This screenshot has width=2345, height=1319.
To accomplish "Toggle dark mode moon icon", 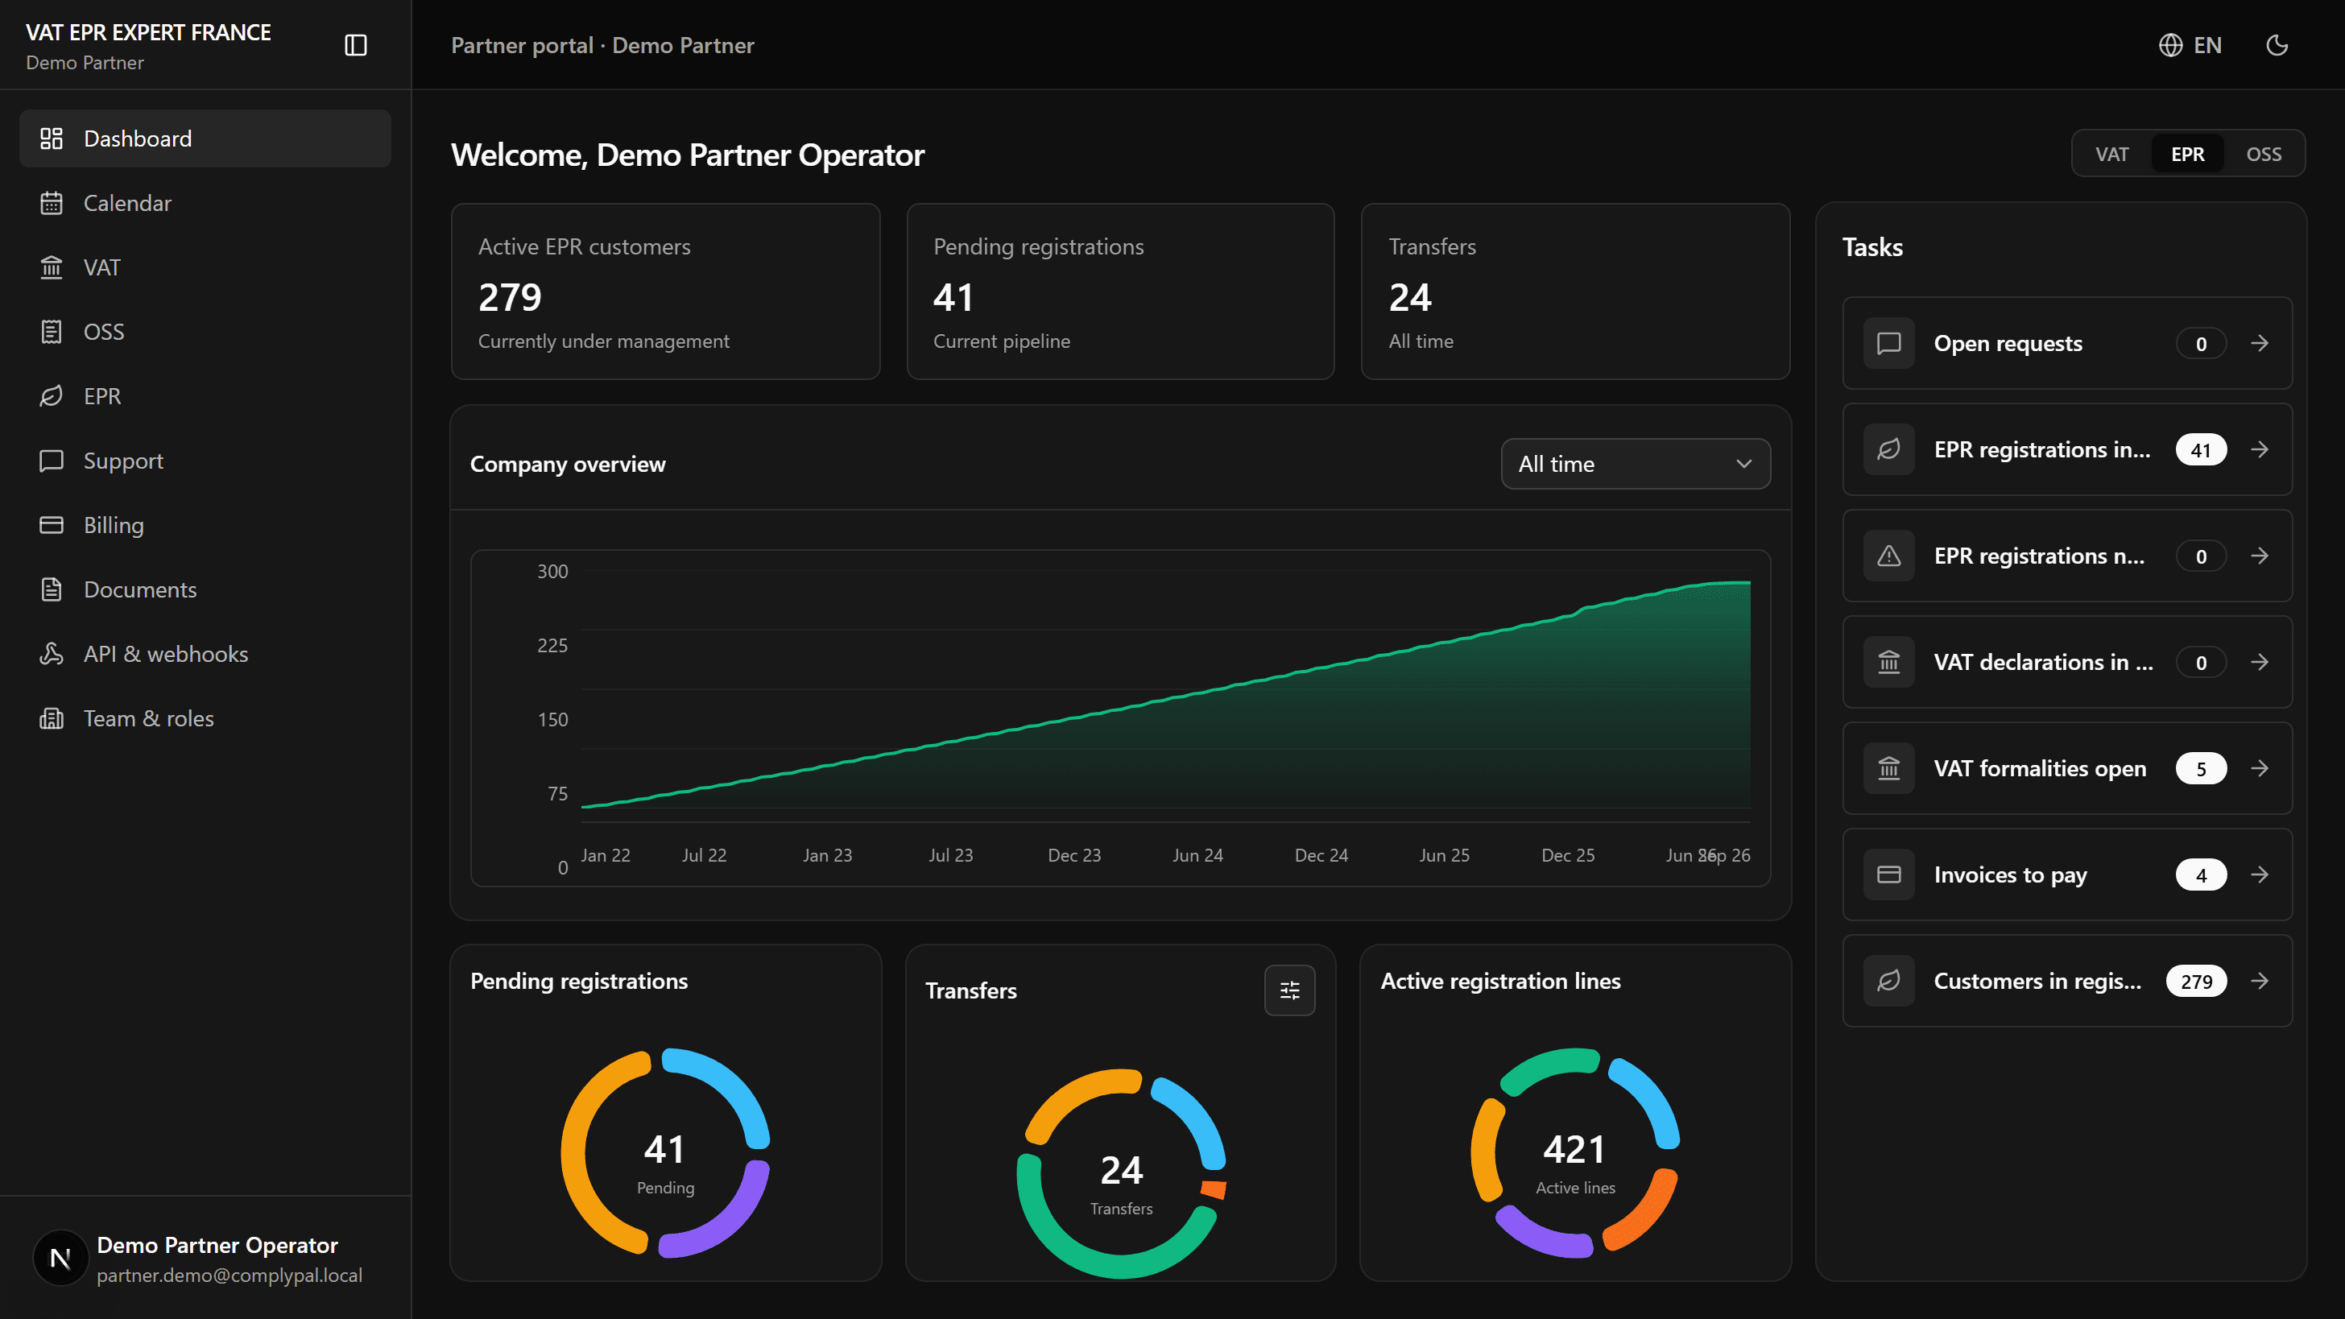I will click(x=2277, y=44).
